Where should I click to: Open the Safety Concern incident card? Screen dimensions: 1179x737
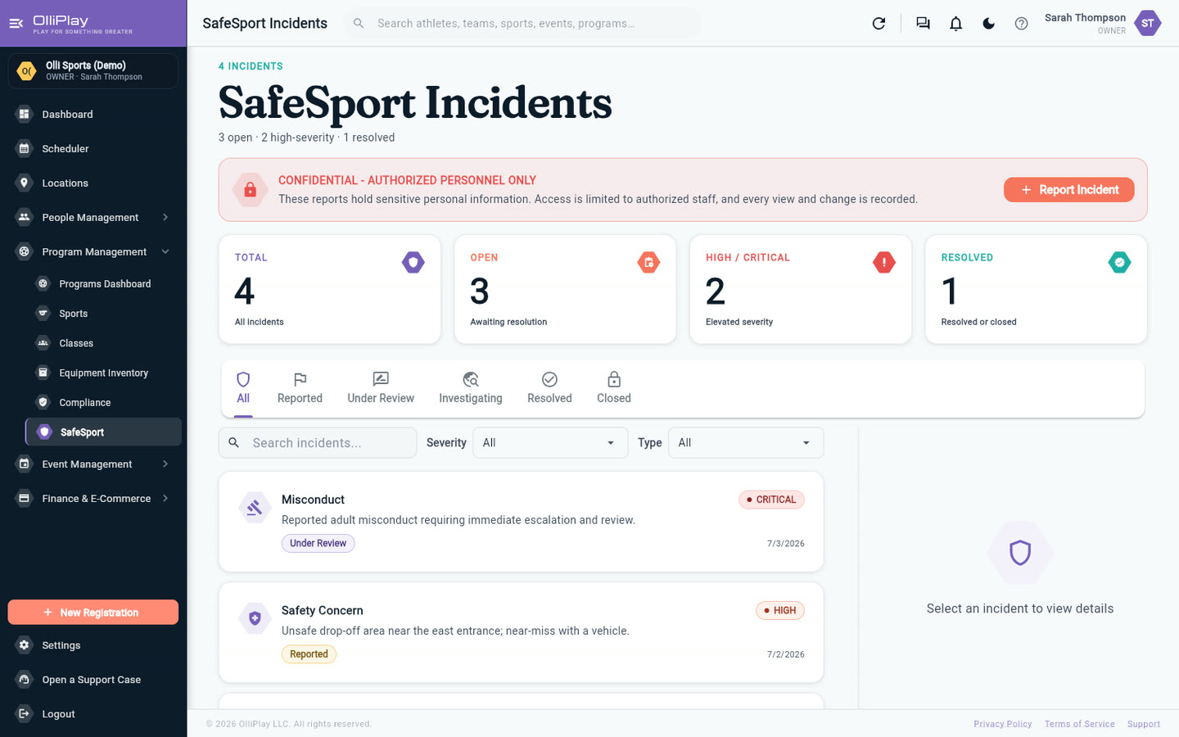coord(521,632)
